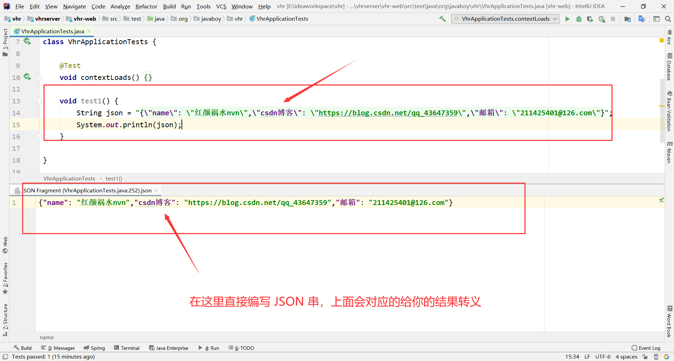Close the VhrApplicationTests.java tab
Viewport: 674px width, 361px height.
coord(89,31)
